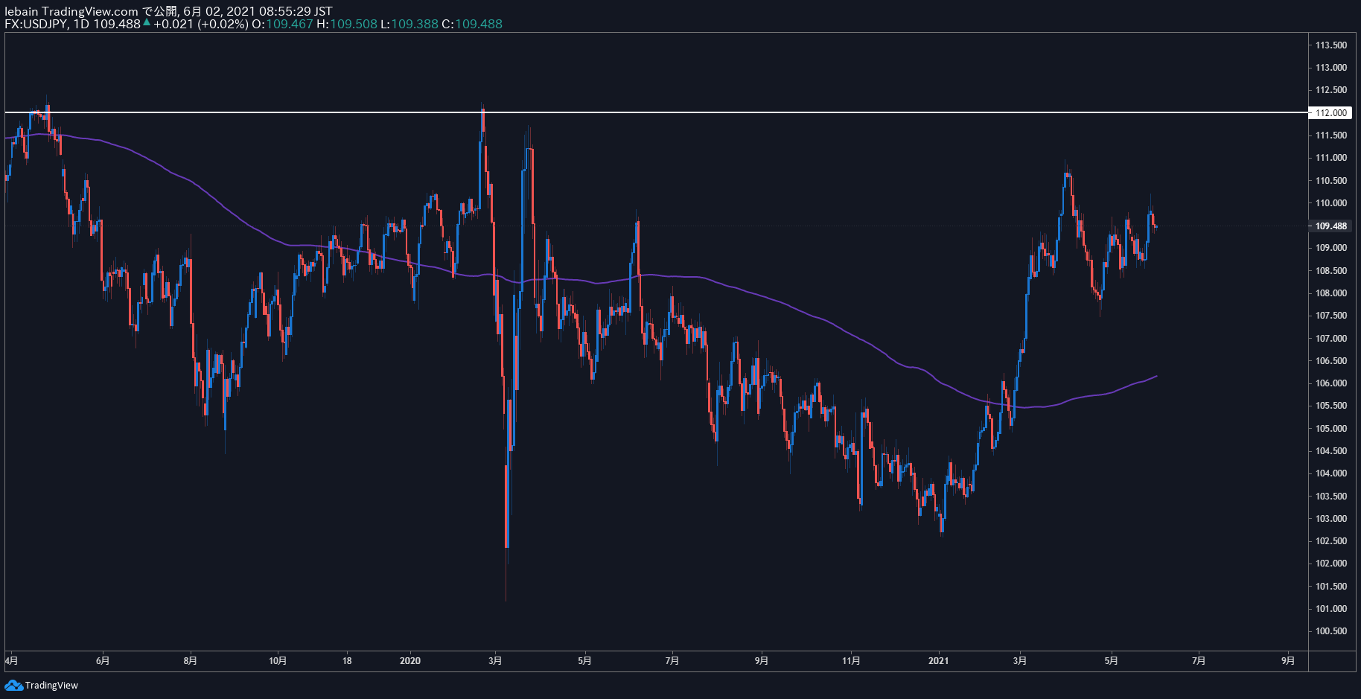1361x699 pixels.
Task: Click the 101.000 price axis label
Action: 1330,609
